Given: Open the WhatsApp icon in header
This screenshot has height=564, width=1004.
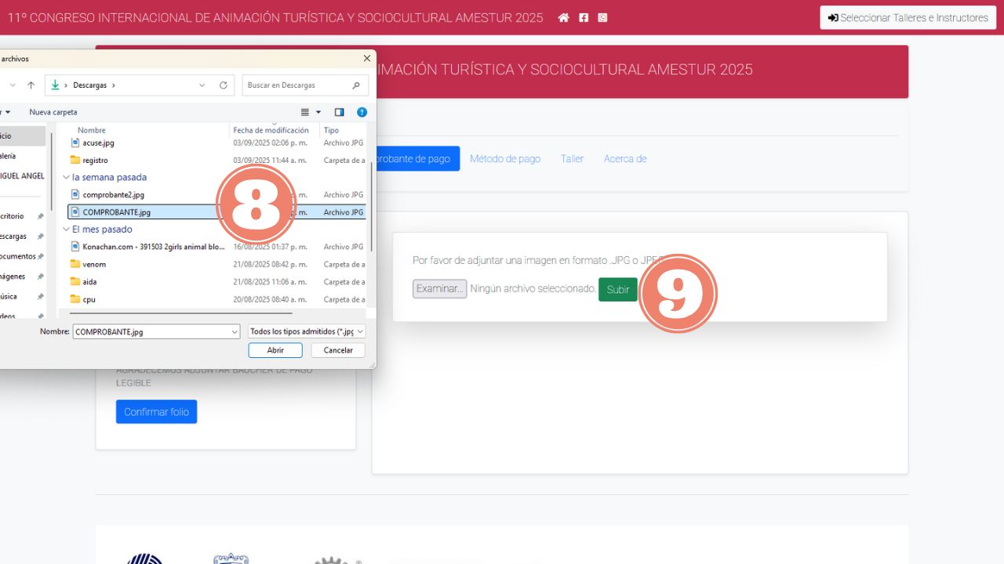Looking at the screenshot, I should click(x=602, y=18).
